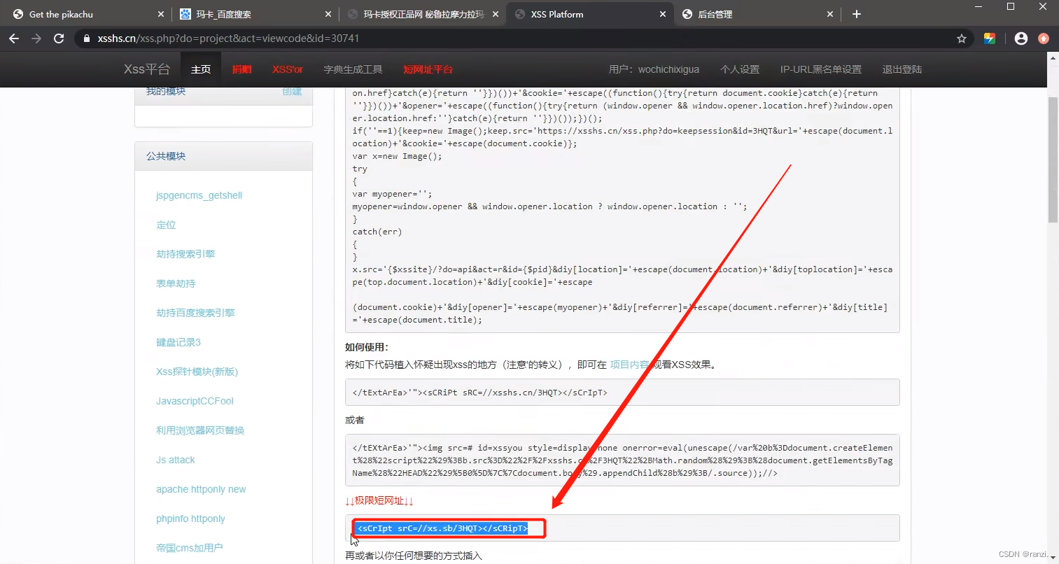Image resolution: width=1059 pixels, height=564 pixels.
Task: Open the 'JavascriptCCFool' module
Action: [195, 401]
